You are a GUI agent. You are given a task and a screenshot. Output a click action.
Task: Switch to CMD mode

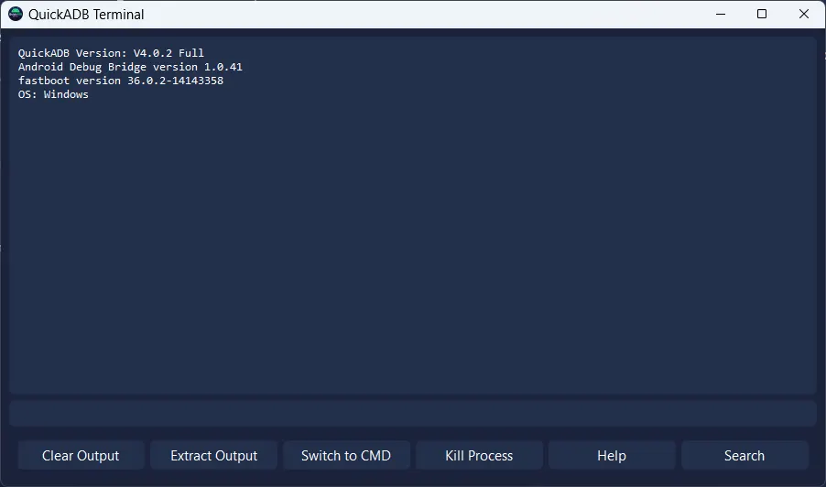pyautogui.click(x=346, y=456)
